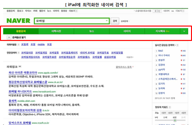Select the 통합검색 green tab
This screenshot has height=125, width=192.
coord(21,31)
